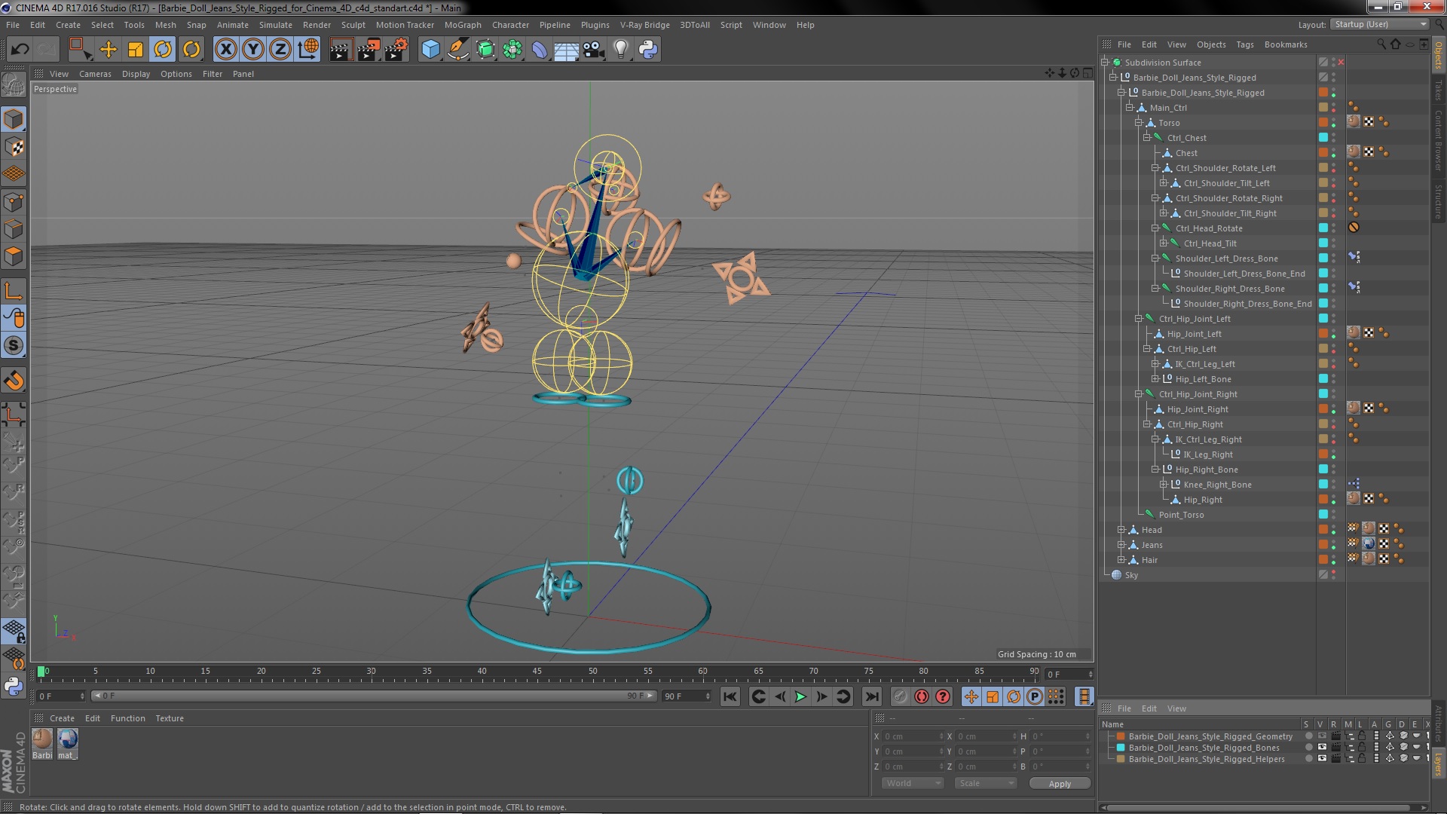Screen dimensions: 1447x814
Task: Open viewport Cameras menu
Action: [x=95, y=74]
